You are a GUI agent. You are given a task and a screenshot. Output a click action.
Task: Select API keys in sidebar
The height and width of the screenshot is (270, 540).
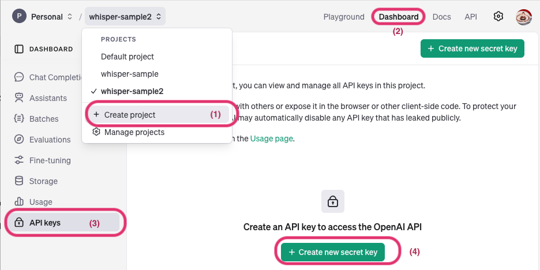(45, 223)
